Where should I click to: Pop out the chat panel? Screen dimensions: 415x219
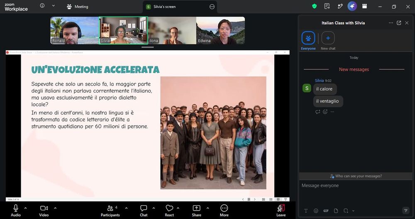click(399, 23)
